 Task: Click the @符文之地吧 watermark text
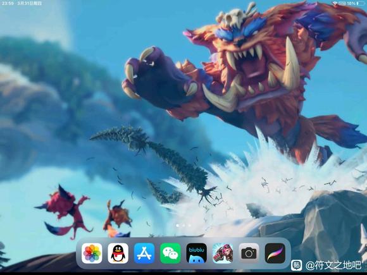[x=333, y=265]
